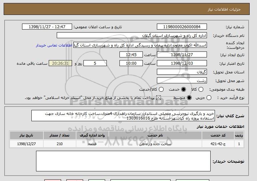Click the ساعت باقی مانده label
The height and width of the screenshot is (181, 257).
(32, 63)
